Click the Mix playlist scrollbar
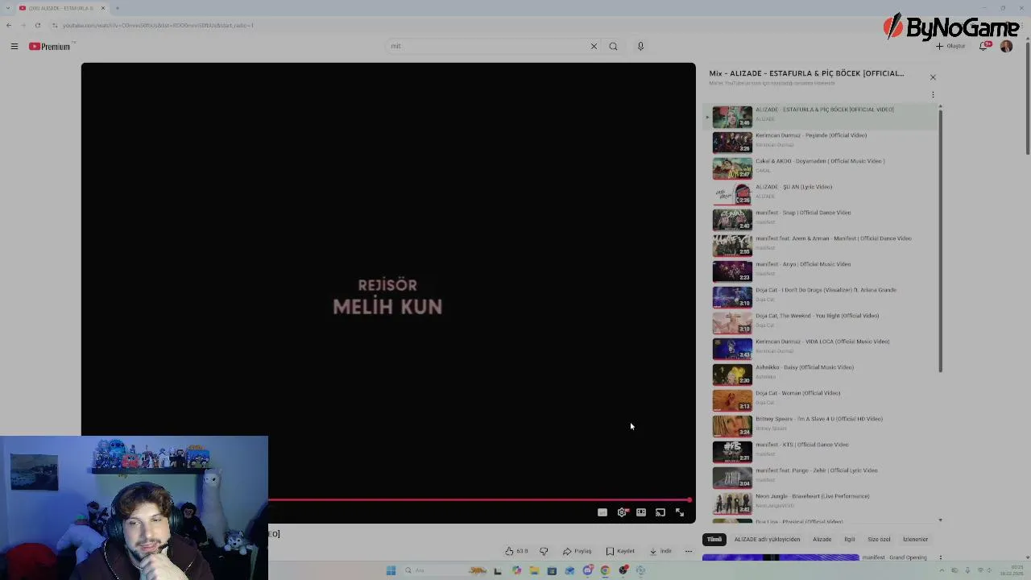Image resolution: width=1031 pixels, height=580 pixels. click(940, 240)
